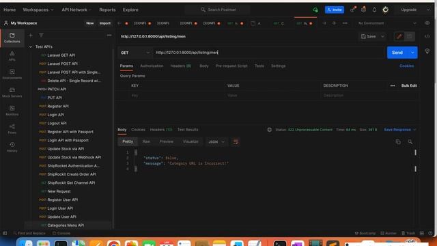Screen dimensions: 437x246
Task: Open the collections sidebar three-dot options
Action: 109,35
